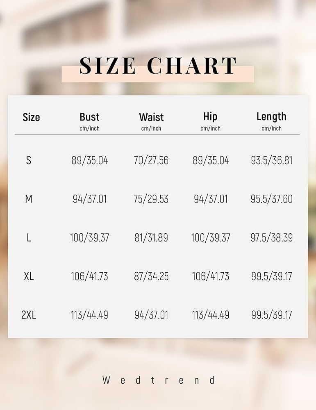
Task: Click the L size row label
Action: [x=29, y=238]
